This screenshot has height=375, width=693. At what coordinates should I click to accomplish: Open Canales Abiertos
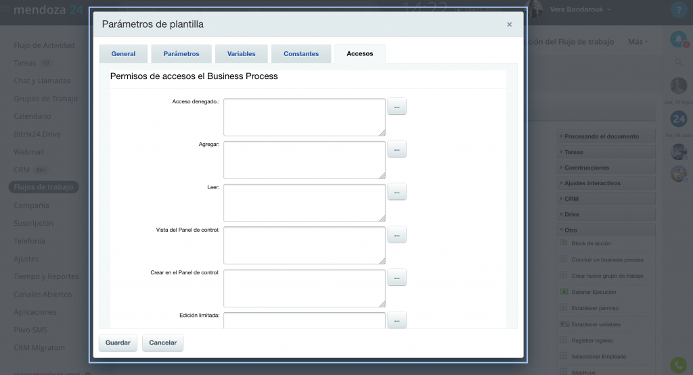43,295
